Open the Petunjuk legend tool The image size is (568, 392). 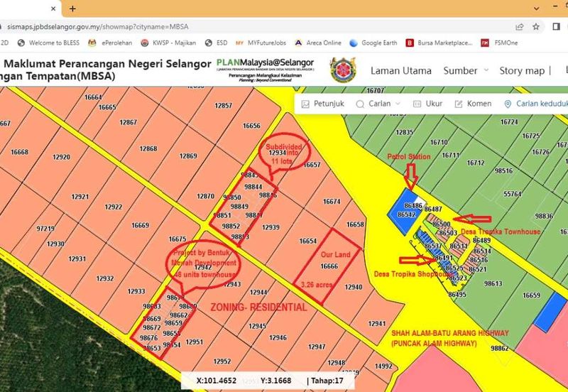pyautogui.click(x=323, y=104)
